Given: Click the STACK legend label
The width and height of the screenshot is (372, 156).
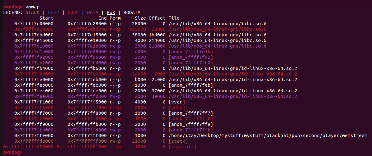Looking at the screenshot, I should tap(33, 12).
